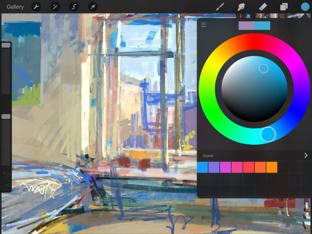Pick the orange palette swatch
The image size is (312, 234).
pos(272,167)
